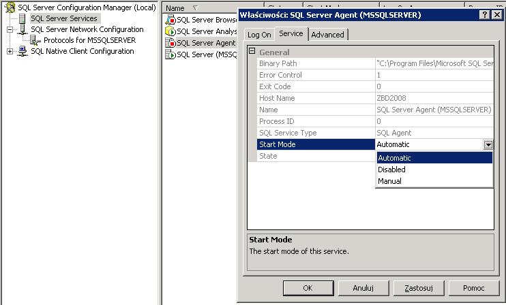506x305 pixels.
Task: Click the Binary Path value field
Action: click(434, 63)
